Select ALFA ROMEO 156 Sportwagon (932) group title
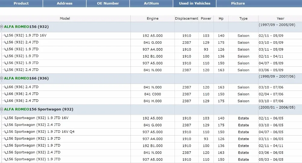The height and width of the screenshot is (163, 302). [39, 109]
